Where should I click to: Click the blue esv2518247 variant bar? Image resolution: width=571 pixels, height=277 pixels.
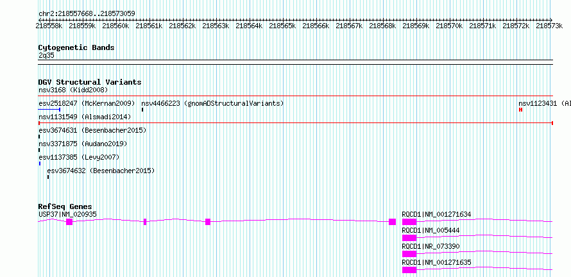click(x=49, y=110)
